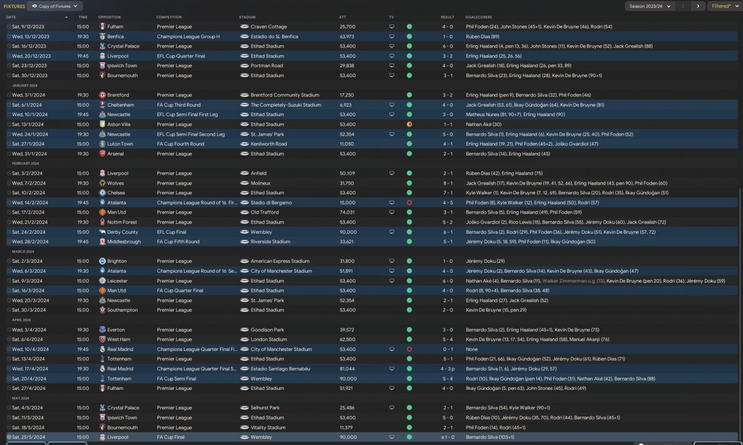Tick the selection circle for Sat, 25/5/2024
This screenshot has width=743, height=445.
(x=9, y=437)
